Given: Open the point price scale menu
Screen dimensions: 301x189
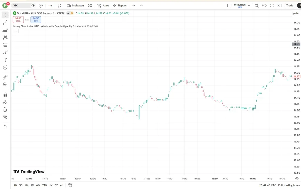Looking at the screenshot, I should point(296,13).
